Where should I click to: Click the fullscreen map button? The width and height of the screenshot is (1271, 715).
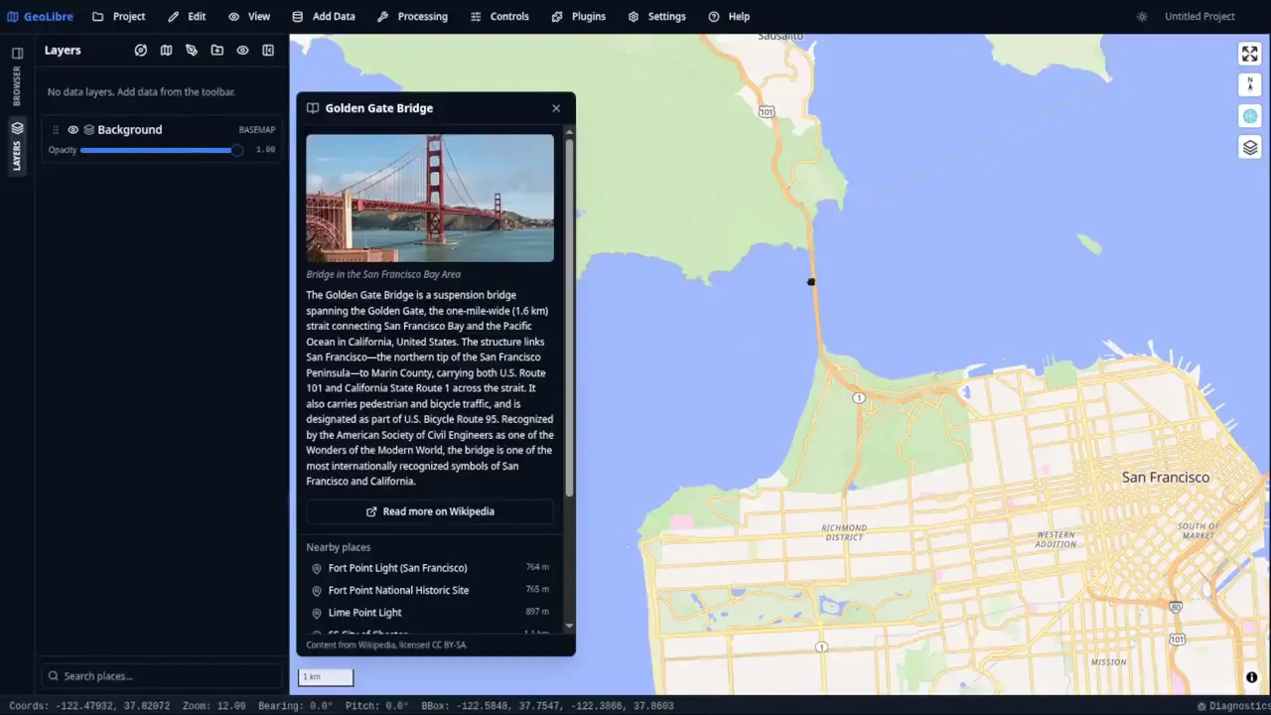(x=1250, y=54)
